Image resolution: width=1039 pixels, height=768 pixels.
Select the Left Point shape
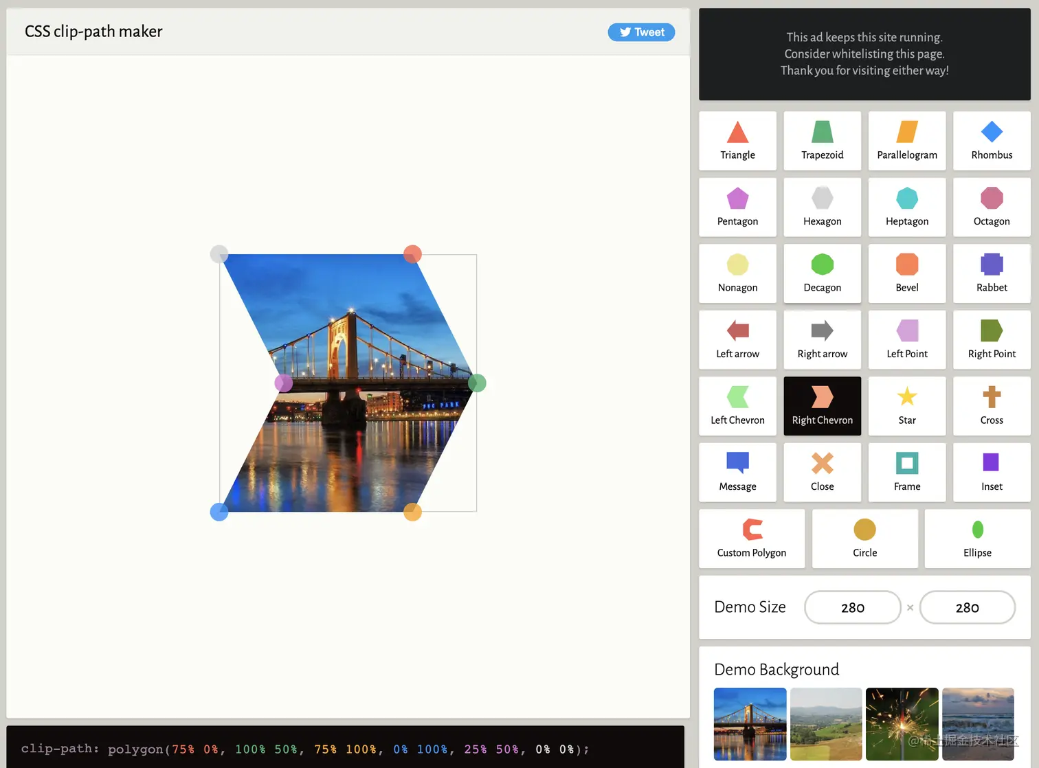[x=907, y=339]
